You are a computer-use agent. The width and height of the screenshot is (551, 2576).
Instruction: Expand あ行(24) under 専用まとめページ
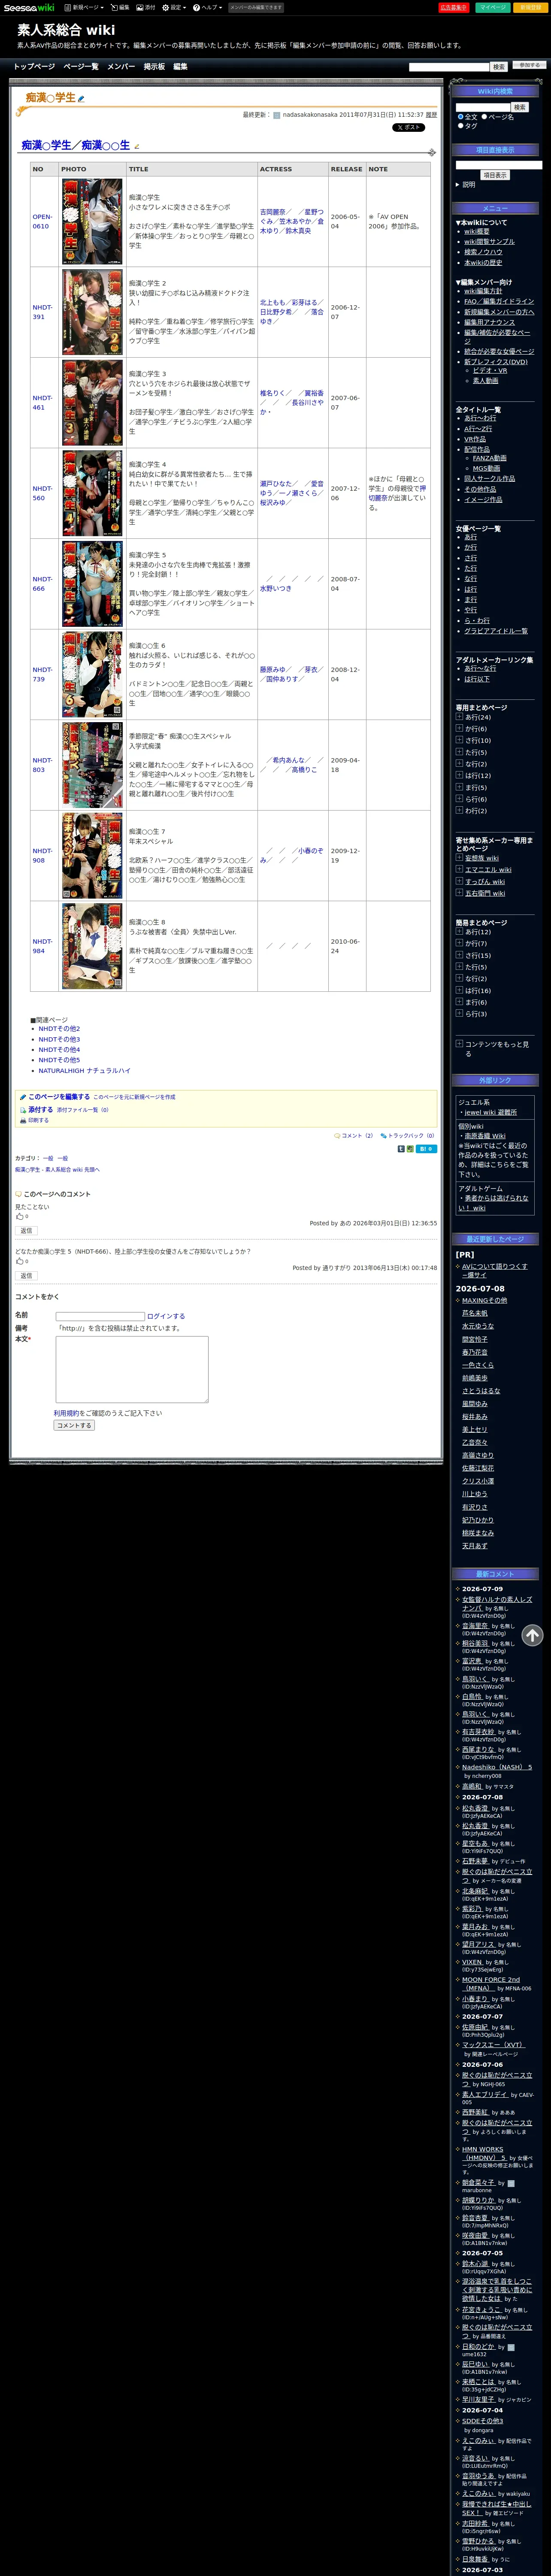click(459, 717)
